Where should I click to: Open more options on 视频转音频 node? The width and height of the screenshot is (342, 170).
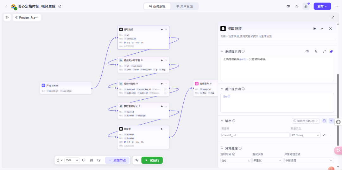tap(166, 84)
